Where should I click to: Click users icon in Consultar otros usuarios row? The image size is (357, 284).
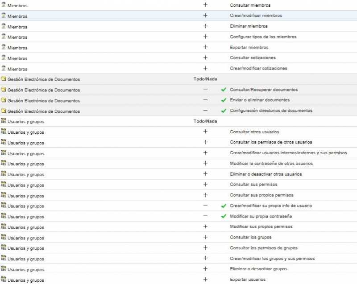click(x=4, y=132)
